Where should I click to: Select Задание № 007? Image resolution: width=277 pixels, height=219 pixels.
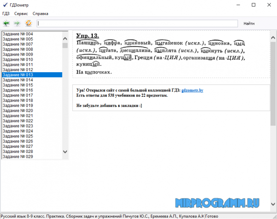[x=32, y=44]
